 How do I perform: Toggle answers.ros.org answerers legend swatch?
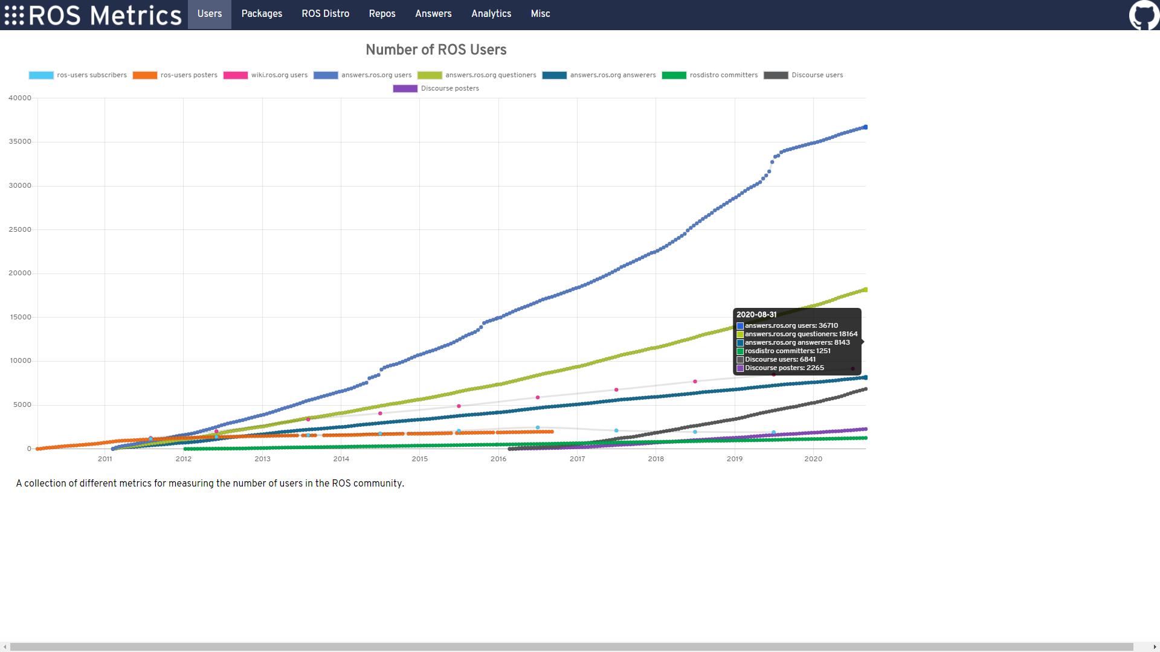(555, 75)
